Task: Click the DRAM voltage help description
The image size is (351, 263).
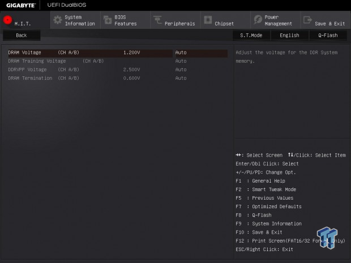Action: pyautogui.click(x=286, y=57)
